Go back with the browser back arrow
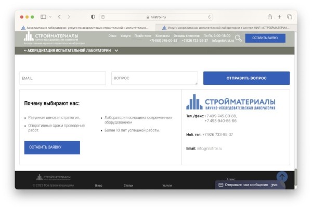This screenshot has width=312, height=209. [x=59, y=17]
